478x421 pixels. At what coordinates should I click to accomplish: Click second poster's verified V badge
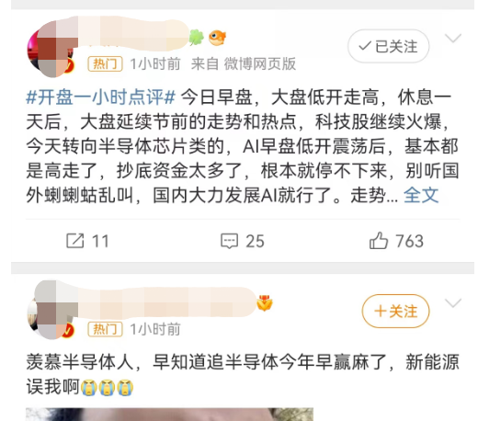(68, 331)
